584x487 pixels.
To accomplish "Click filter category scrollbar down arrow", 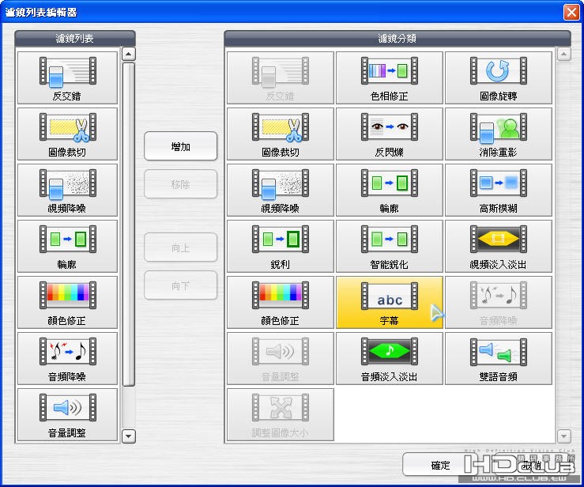I will click(x=564, y=436).
